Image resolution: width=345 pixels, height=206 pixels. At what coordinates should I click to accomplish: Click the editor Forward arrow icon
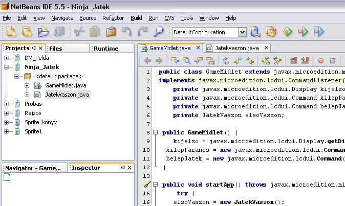click(x=159, y=61)
